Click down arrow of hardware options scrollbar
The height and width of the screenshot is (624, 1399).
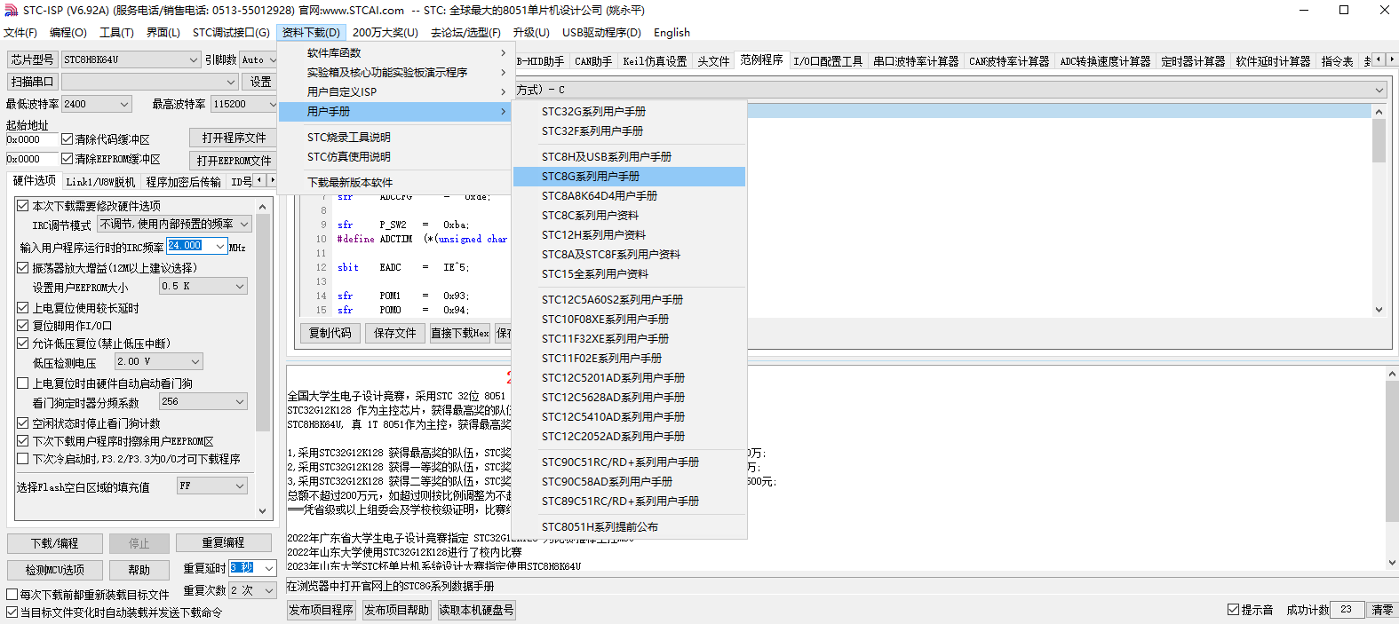coord(263,510)
